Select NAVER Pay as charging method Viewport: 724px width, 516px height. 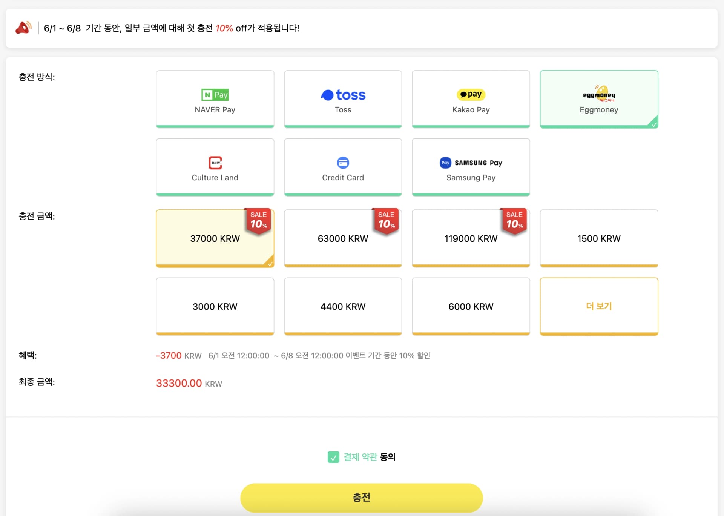click(x=215, y=99)
